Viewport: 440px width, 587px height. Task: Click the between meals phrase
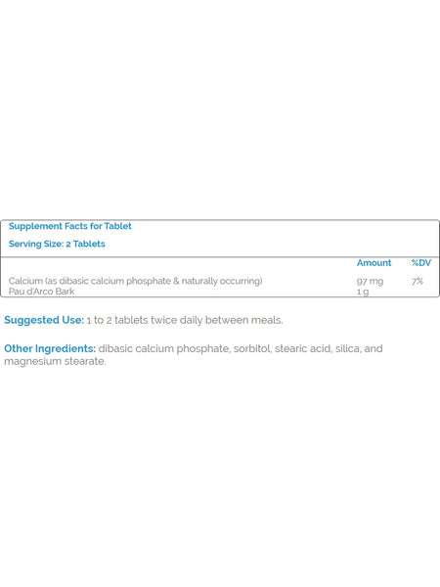click(243, 320)
